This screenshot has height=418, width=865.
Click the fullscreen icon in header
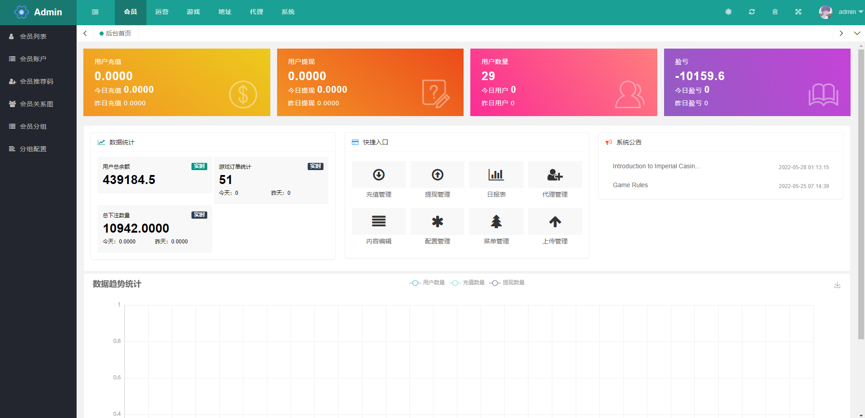[x=798, y=12]
